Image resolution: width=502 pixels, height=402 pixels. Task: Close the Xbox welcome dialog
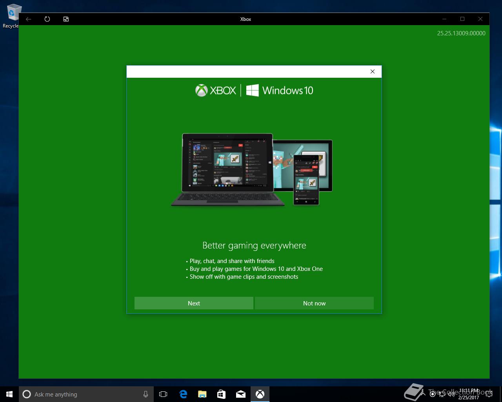click(373, 71)
